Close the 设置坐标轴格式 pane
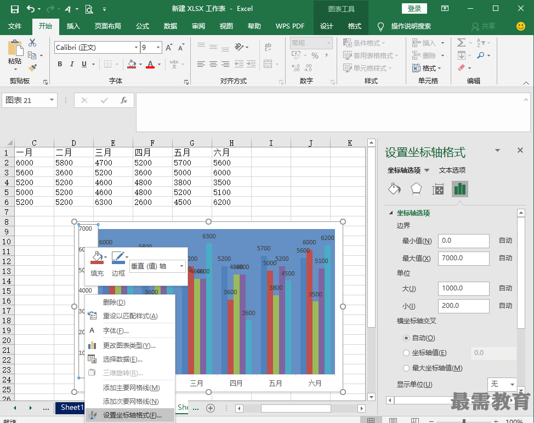This screenshot has height=423, width=534. click(x=520, y=150)
